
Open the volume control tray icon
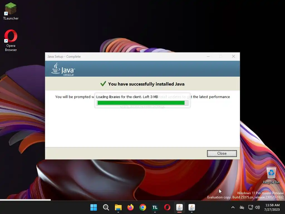coord(257,207)
